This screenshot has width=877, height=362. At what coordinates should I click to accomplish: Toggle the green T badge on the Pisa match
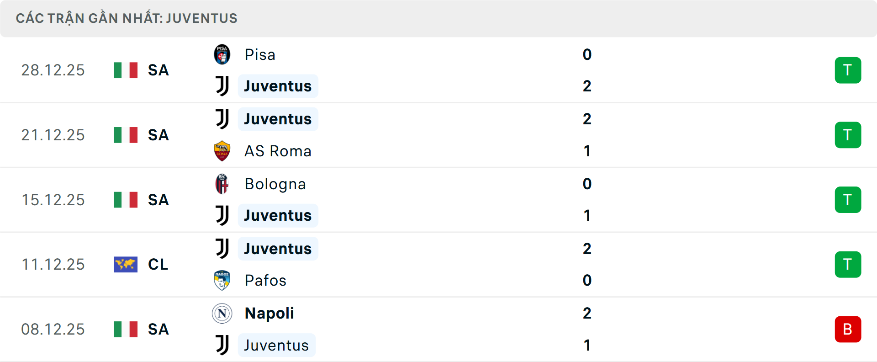tap(848, 70)
